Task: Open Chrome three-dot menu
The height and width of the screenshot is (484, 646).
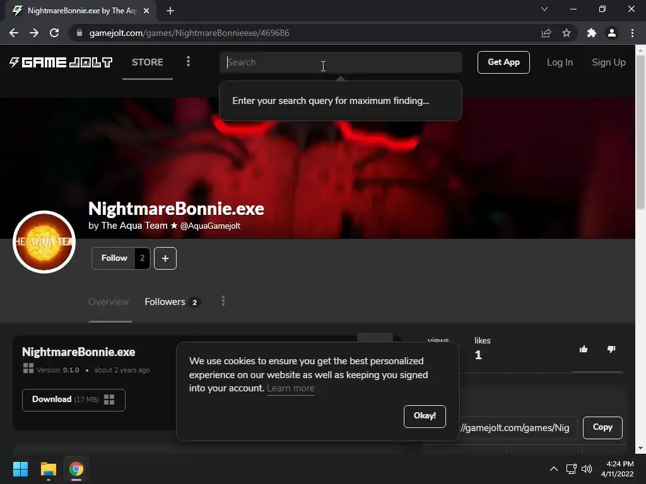Action: pyautogui.click(x=632, y=33)
